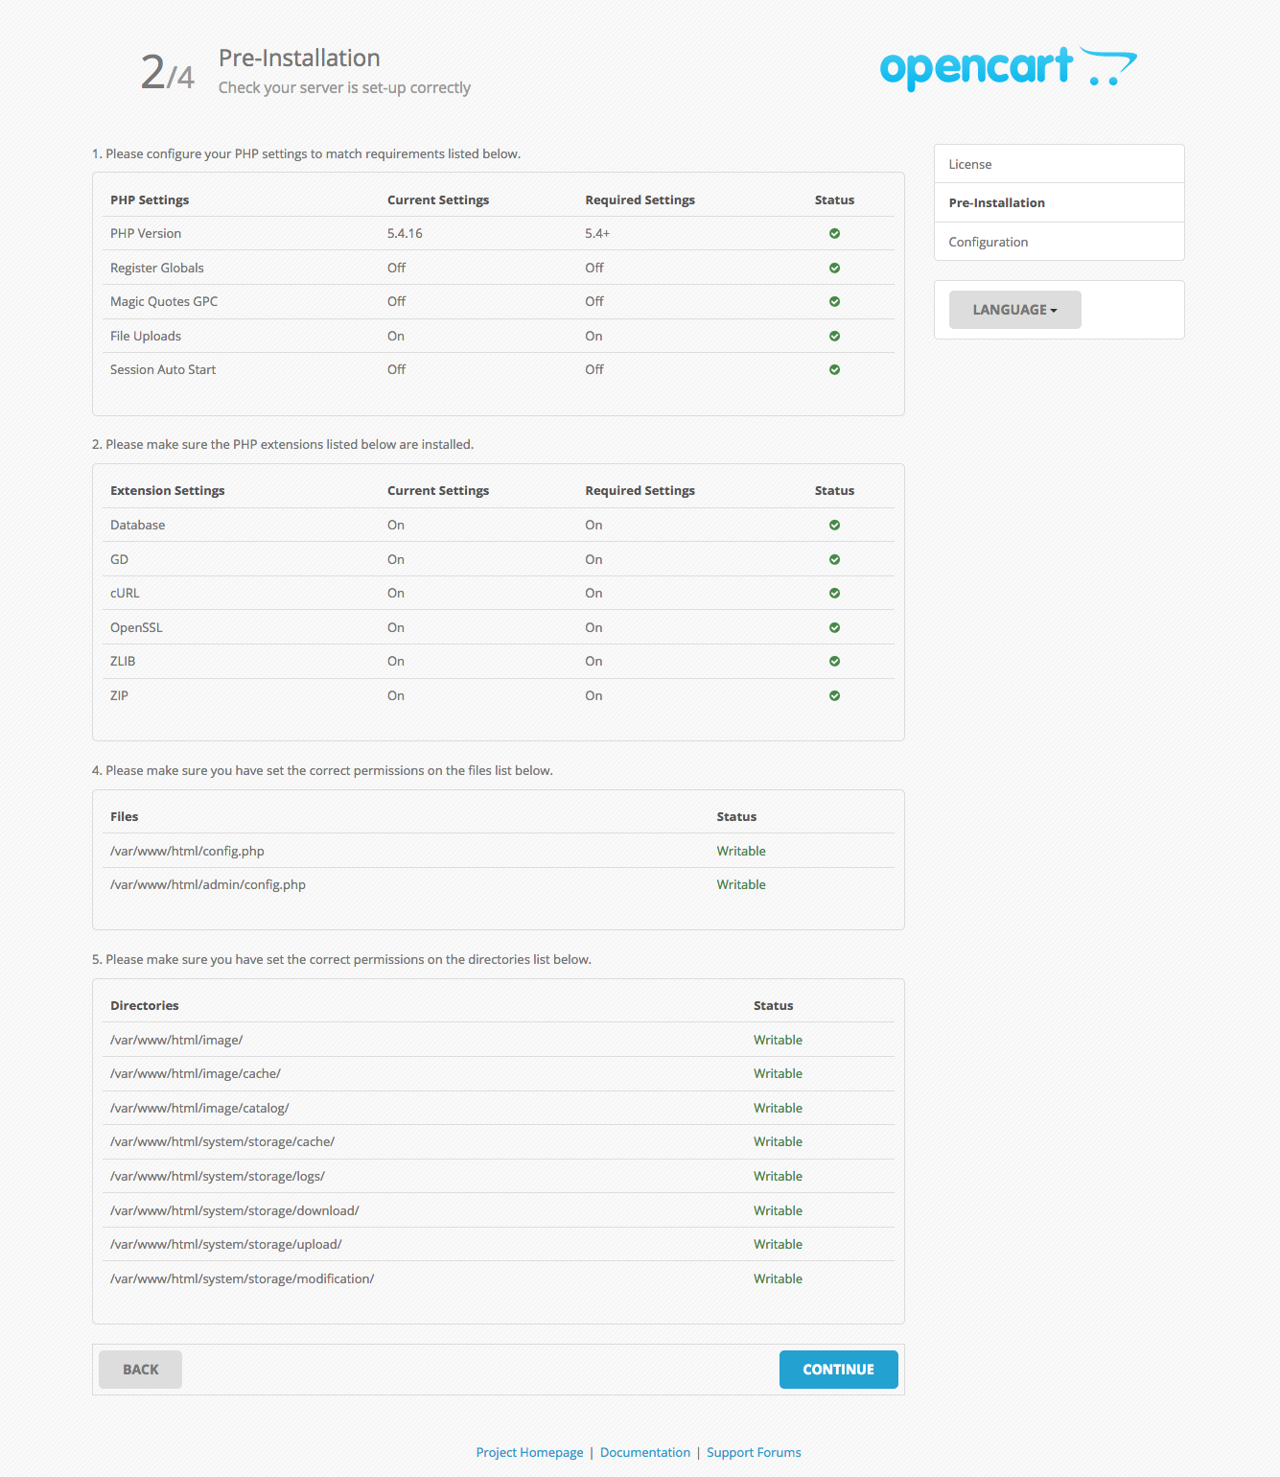Click the Magic Quotes GPC check icon
Viewport: 1280px width, 1477px height.
834,302
